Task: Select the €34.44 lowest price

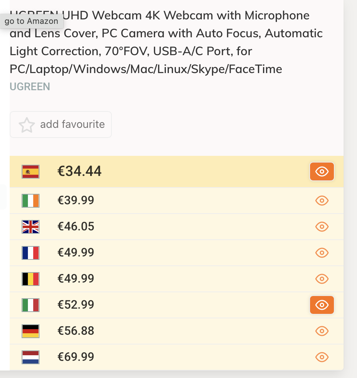Action: (x=79, y=171)
